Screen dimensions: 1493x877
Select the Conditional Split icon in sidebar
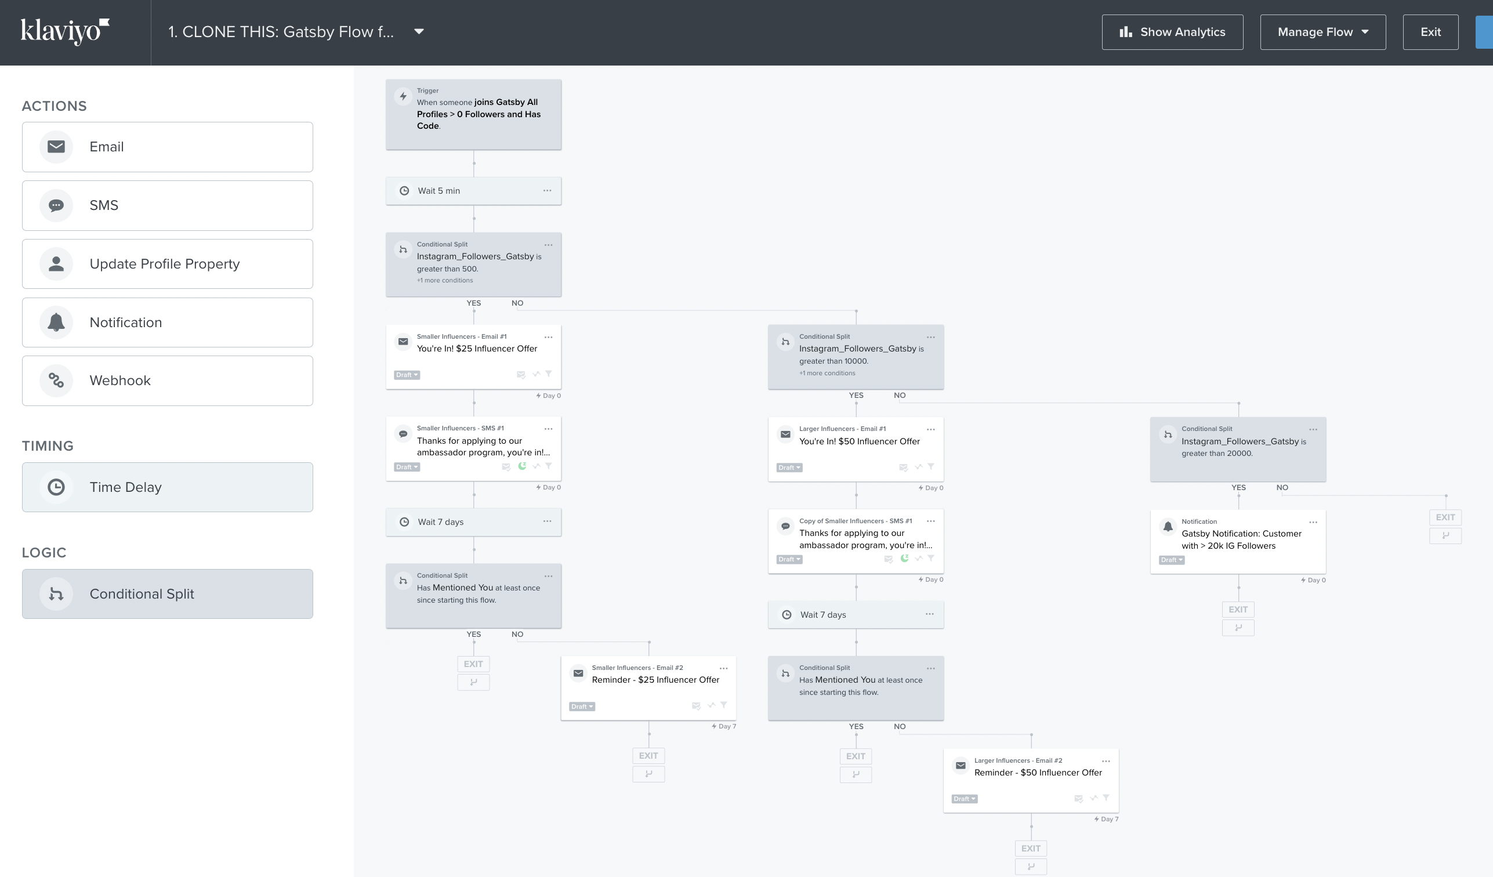[x=56, y=594]
